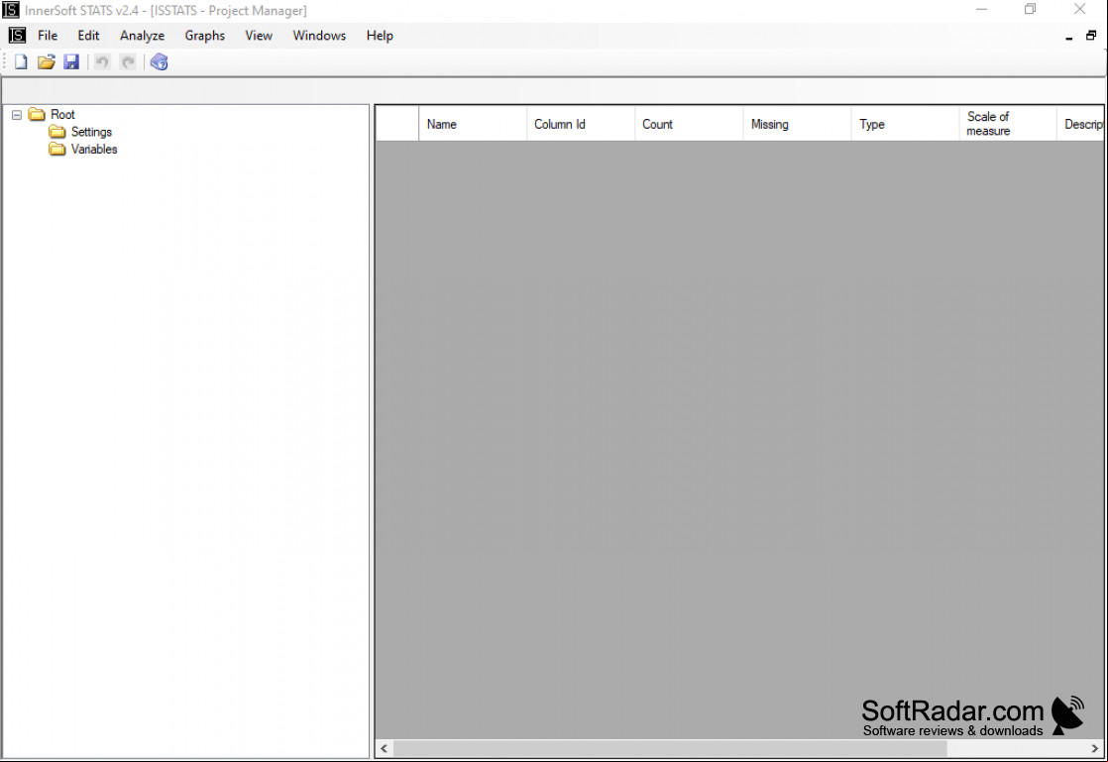Click the blank row-header corner cell
Image resolution: width=1108 pixels, height=762 pixels.
coord(397,124)
